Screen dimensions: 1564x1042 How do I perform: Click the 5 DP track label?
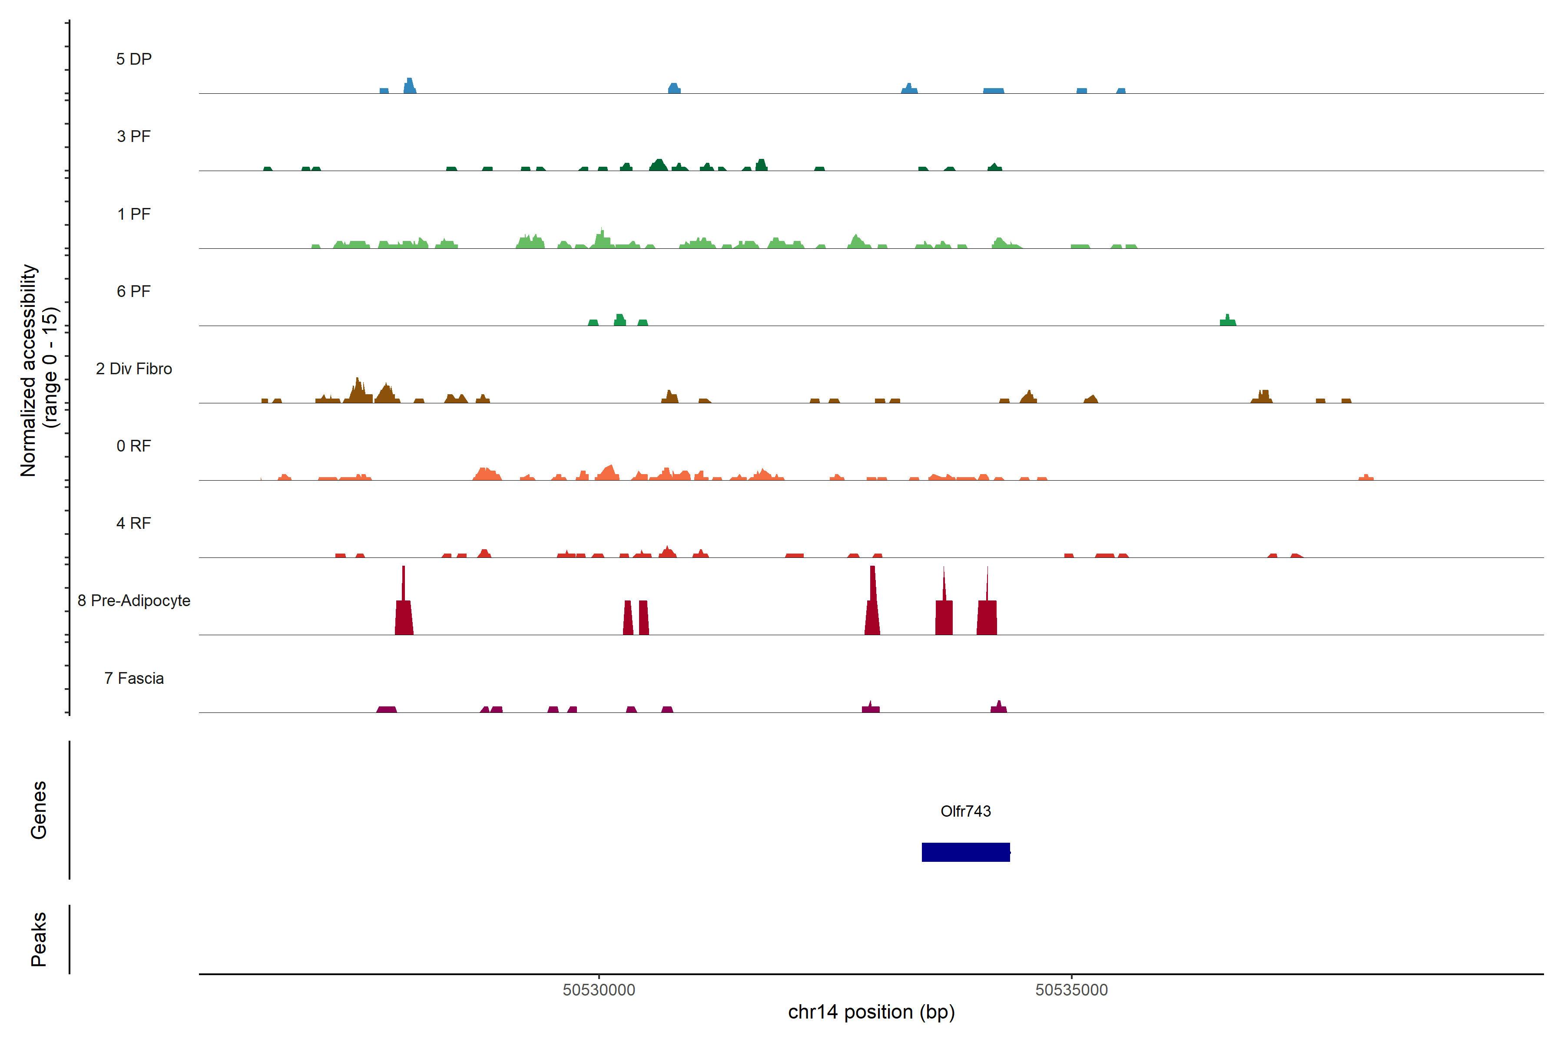tap(134, 59)
